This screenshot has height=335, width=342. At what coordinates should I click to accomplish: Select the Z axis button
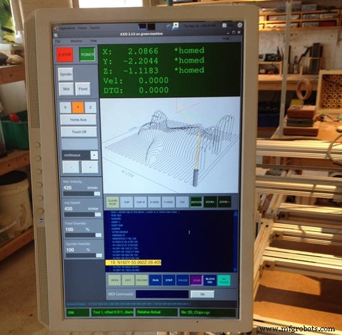click(91, 107)
